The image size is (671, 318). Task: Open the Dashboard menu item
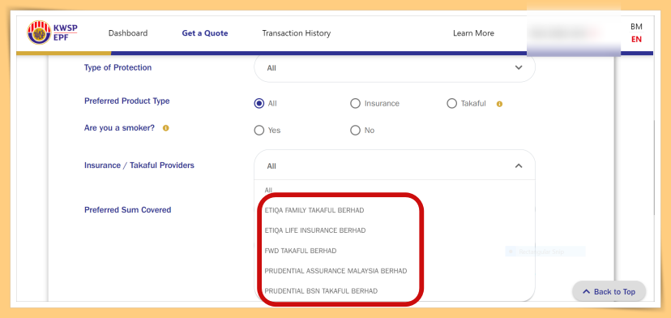point(128,33)
